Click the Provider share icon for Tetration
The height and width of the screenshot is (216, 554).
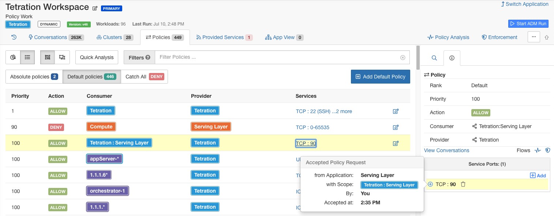coord(475,140)
